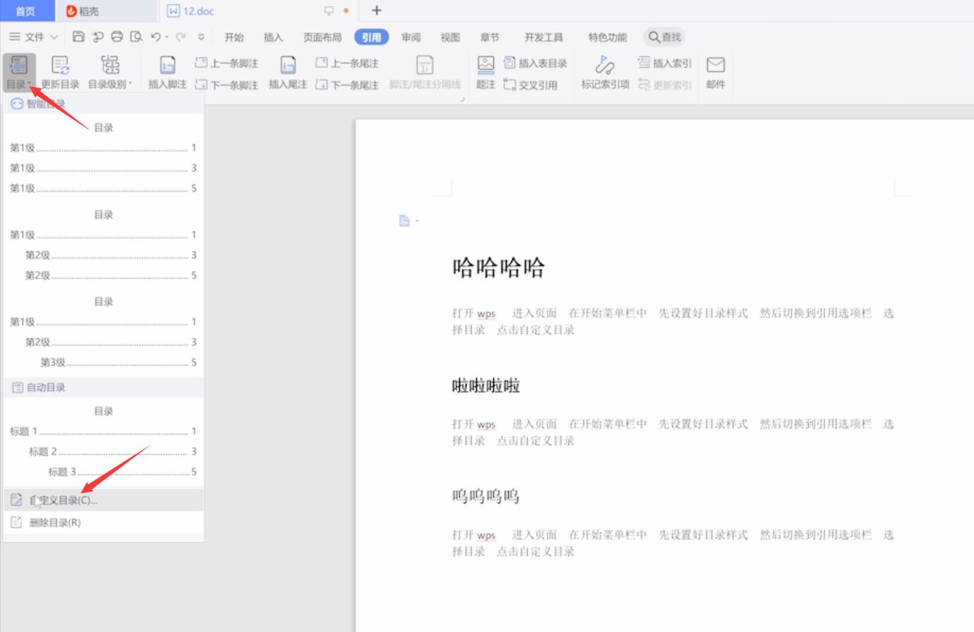Insert an endnote with 插入尾注
The image size is (974, 632).
tap(288, 72)
